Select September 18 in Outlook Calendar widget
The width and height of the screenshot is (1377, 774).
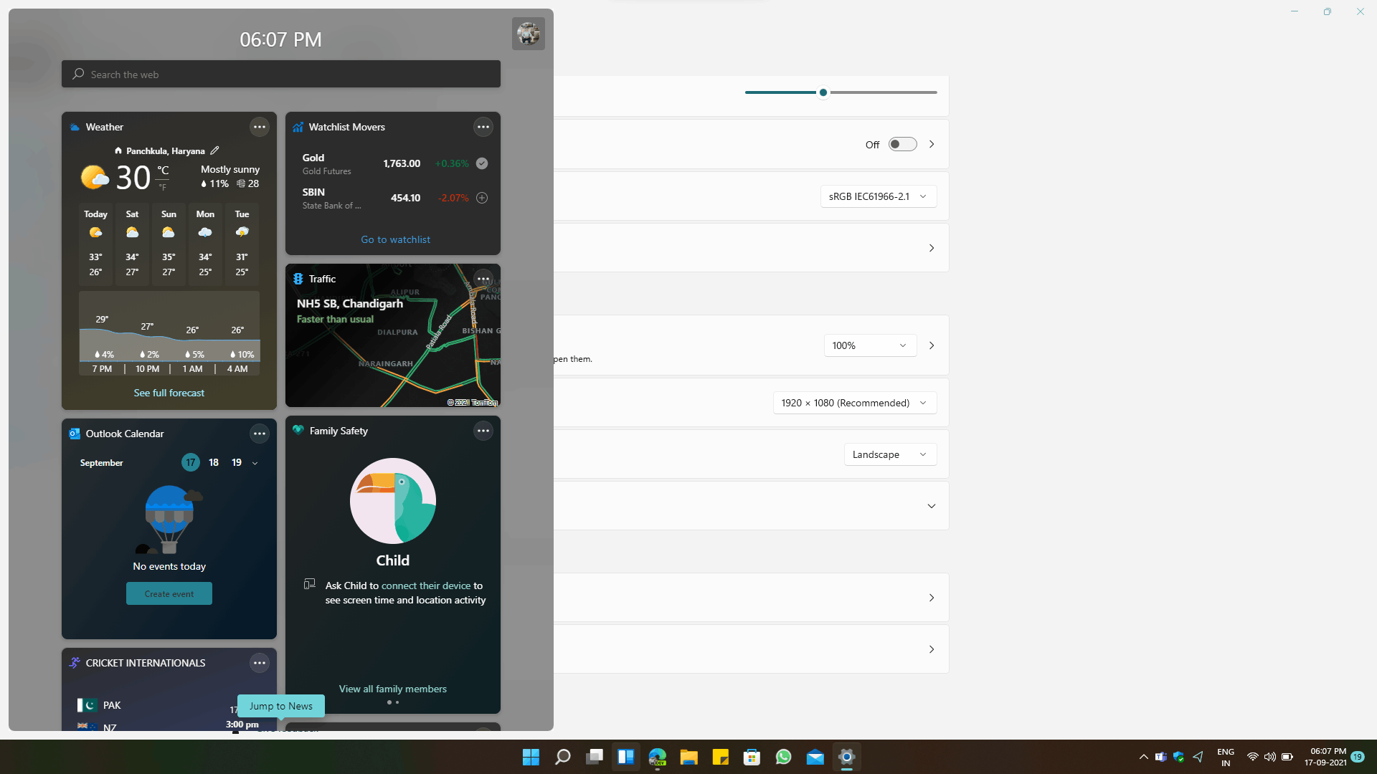pos(213,462)
